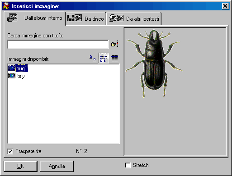Cancel with the Annulla button

tap(57, 166)
